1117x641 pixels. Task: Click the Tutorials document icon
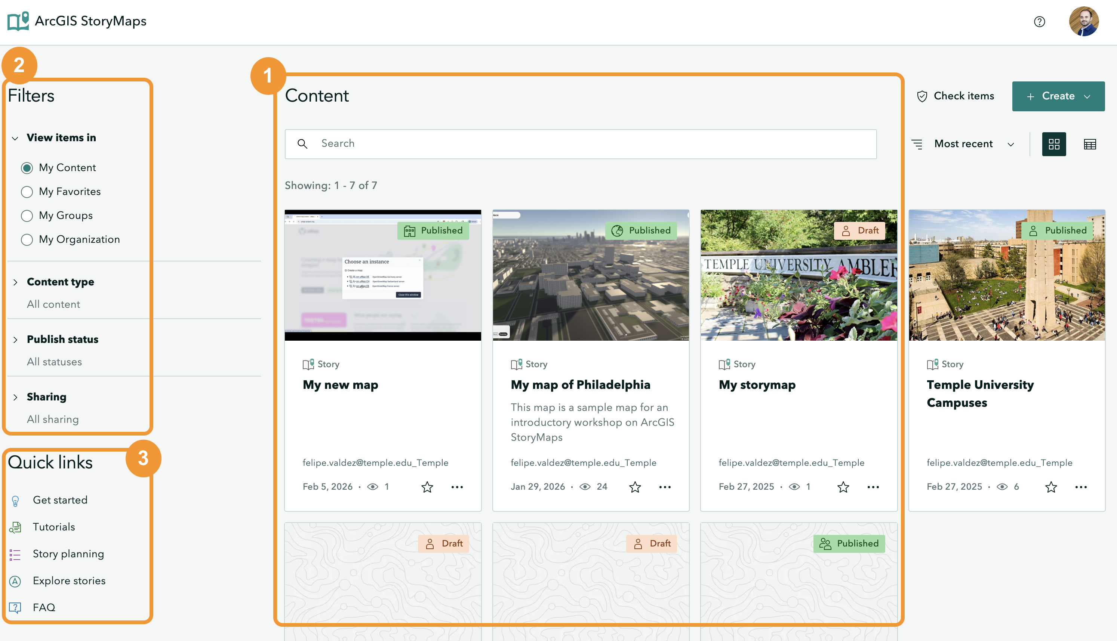(15, 527)
